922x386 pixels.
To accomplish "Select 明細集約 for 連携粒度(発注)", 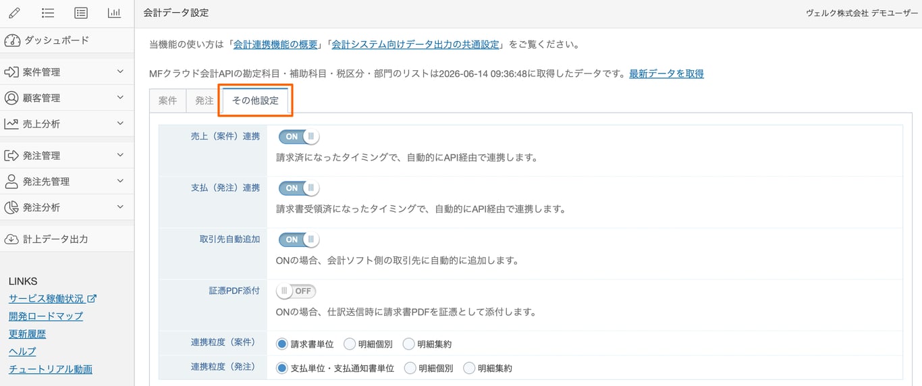I will pyautogui.click(x=469, y=368).
